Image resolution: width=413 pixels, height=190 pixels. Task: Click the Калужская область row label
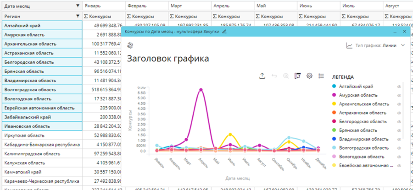point(24,163)
